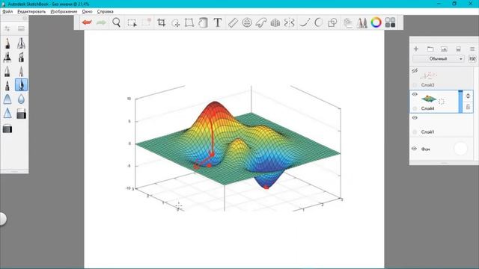The image size is (479, 269).
Task: Open the distort transform tool
Action: [x=189, y=22]
